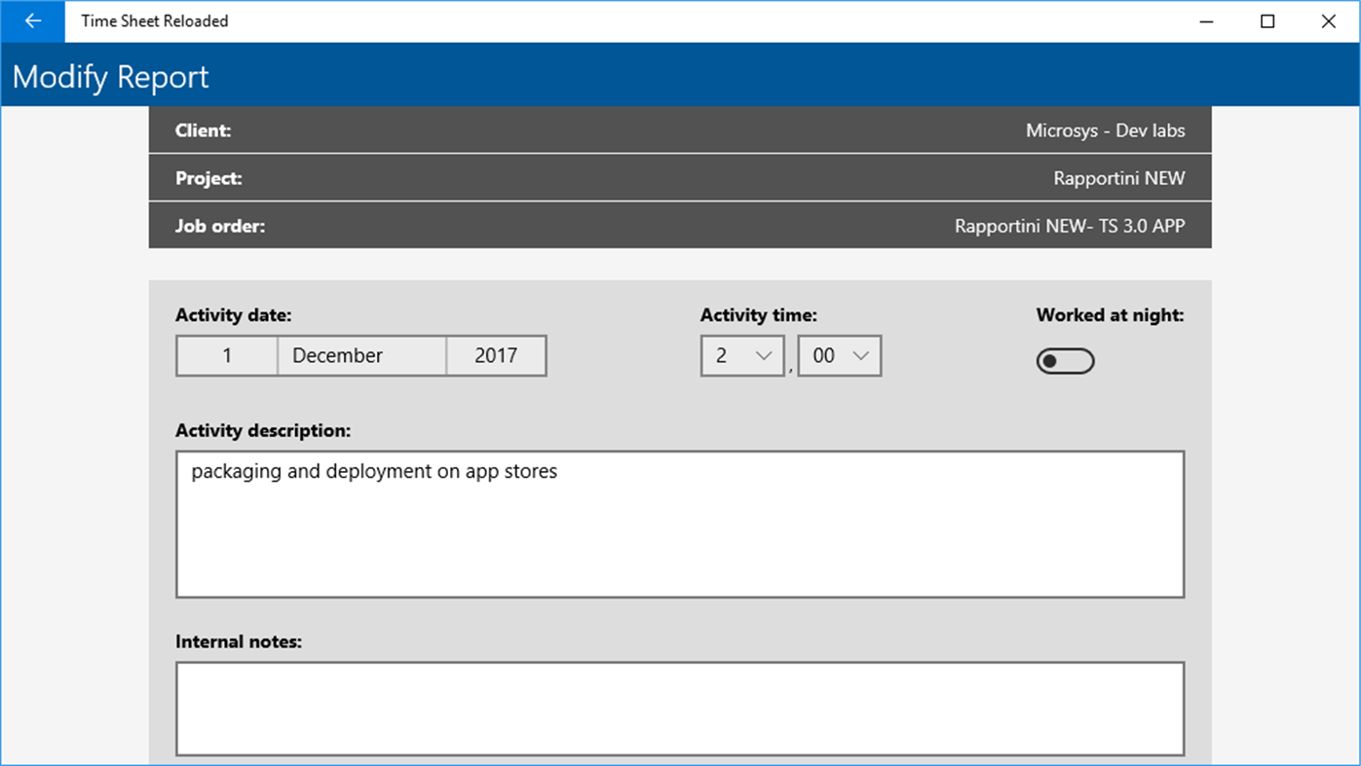Click the chevron on the hours dropdown
Image resolution: width=1361 pixels, height=766 pixels.
[766, 355]
